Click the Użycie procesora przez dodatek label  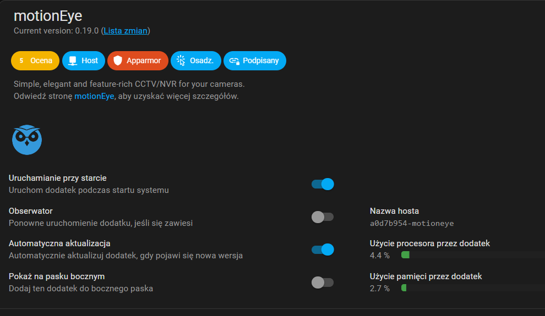[x=429, y=243]
